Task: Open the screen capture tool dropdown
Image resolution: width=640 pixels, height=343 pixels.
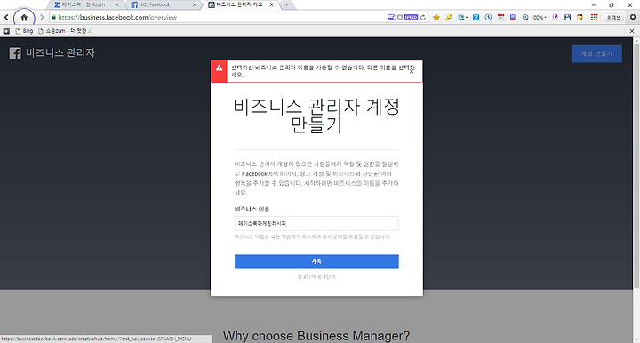Action: tap(463, 17)
